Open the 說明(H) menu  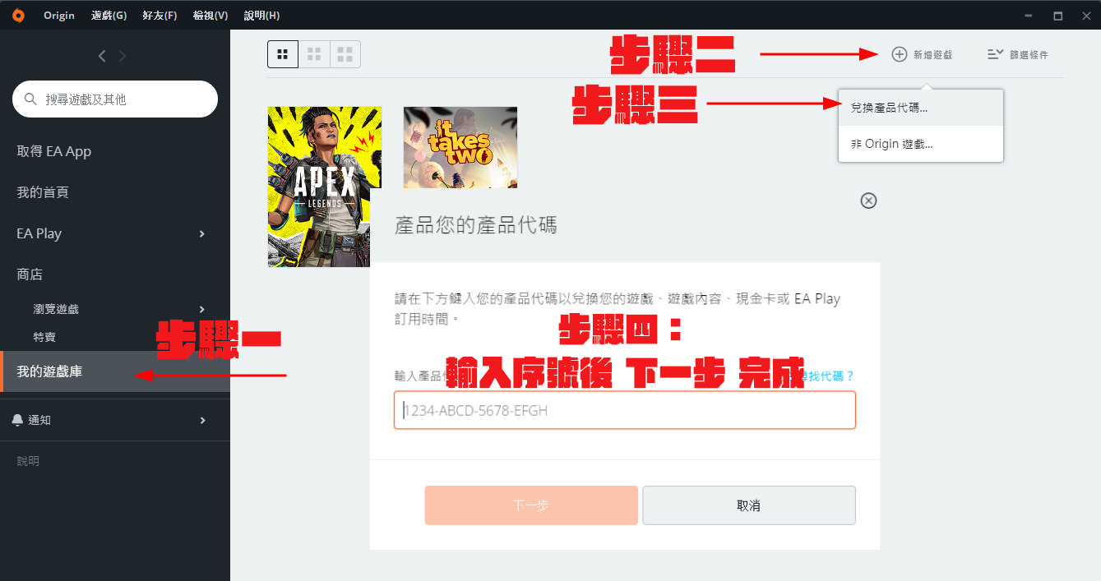point(261,16)
